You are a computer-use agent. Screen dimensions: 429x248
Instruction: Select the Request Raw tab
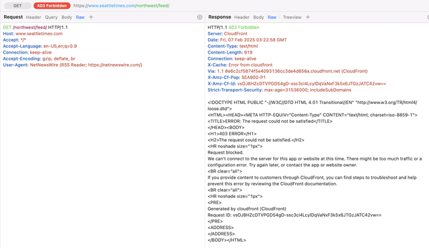click(x=80, y=17)
